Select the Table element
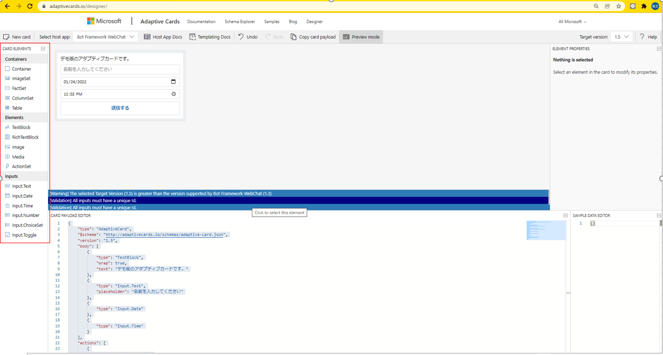Screen dimensions: 663x355 tap(14, 108)
